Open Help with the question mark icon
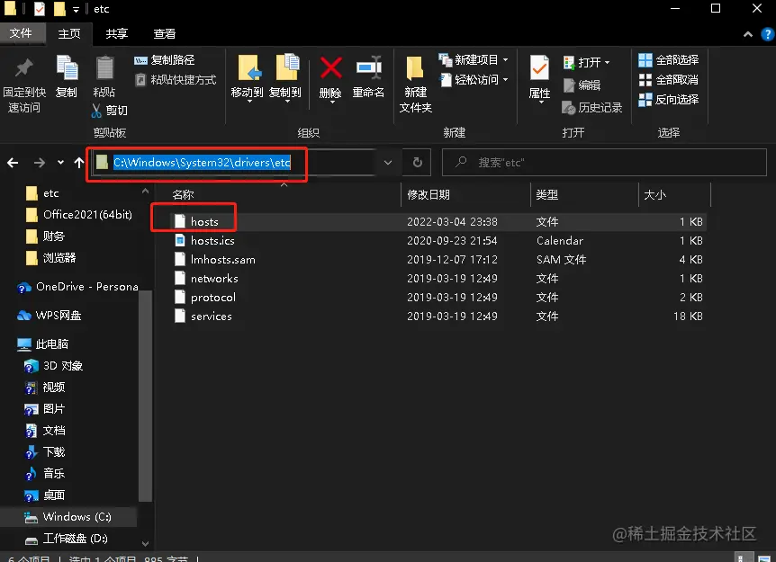Viewport: 776px width, 562px height. tap(768, 34)
